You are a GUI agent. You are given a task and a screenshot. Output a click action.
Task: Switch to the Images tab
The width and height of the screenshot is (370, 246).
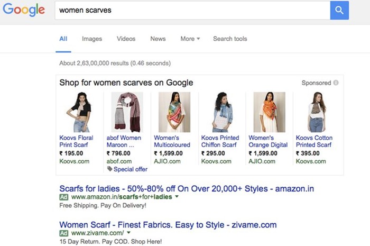(92, 39)
